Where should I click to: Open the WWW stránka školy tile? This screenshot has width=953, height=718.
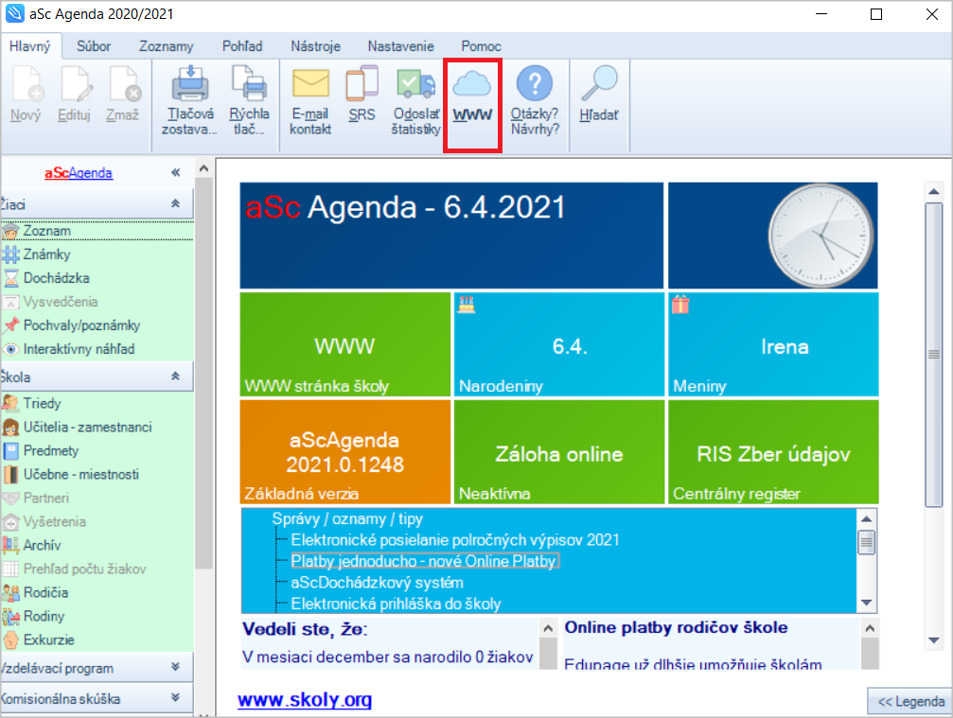click(x=345, y=344)
